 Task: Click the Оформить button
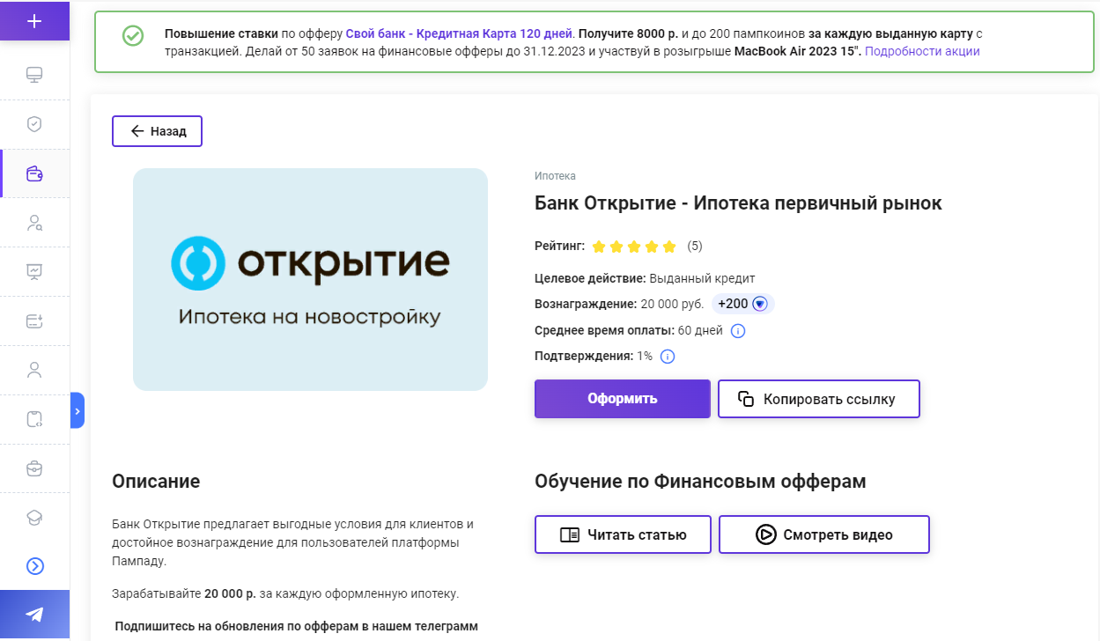[x=622, y=399]
